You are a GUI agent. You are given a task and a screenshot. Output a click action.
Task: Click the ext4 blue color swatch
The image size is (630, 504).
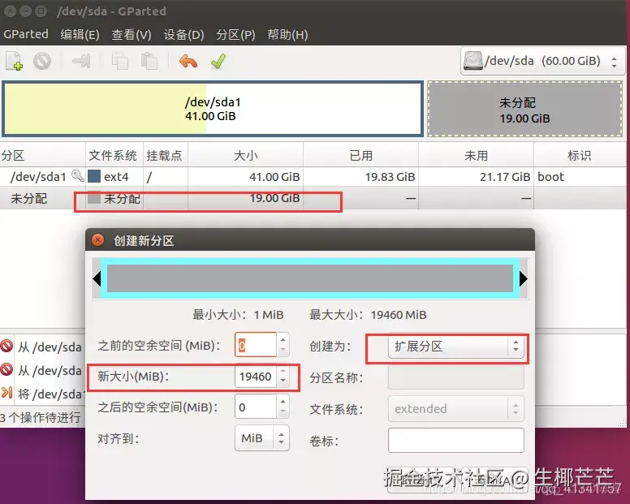point(94,176)
